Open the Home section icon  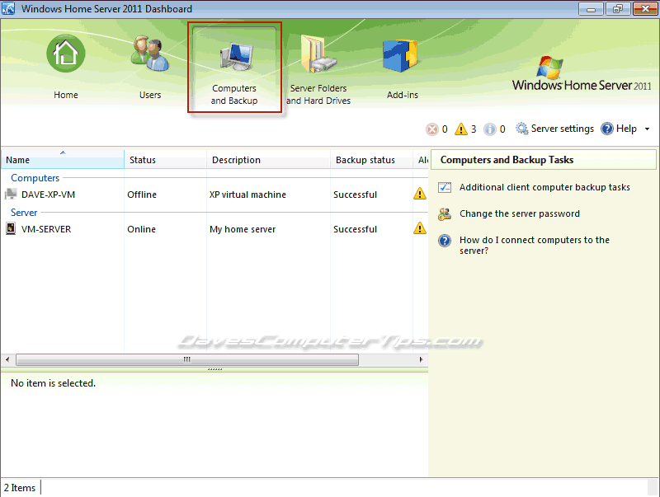(x=66, y=53)
